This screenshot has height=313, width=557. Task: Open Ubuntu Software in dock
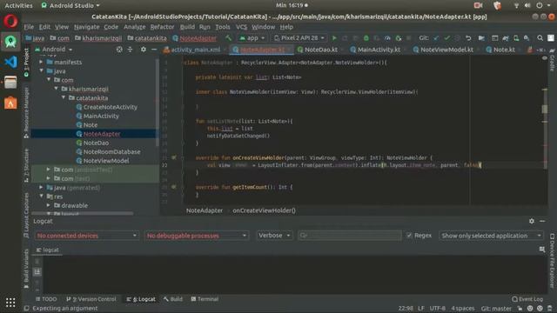click(x=10, y=103)
